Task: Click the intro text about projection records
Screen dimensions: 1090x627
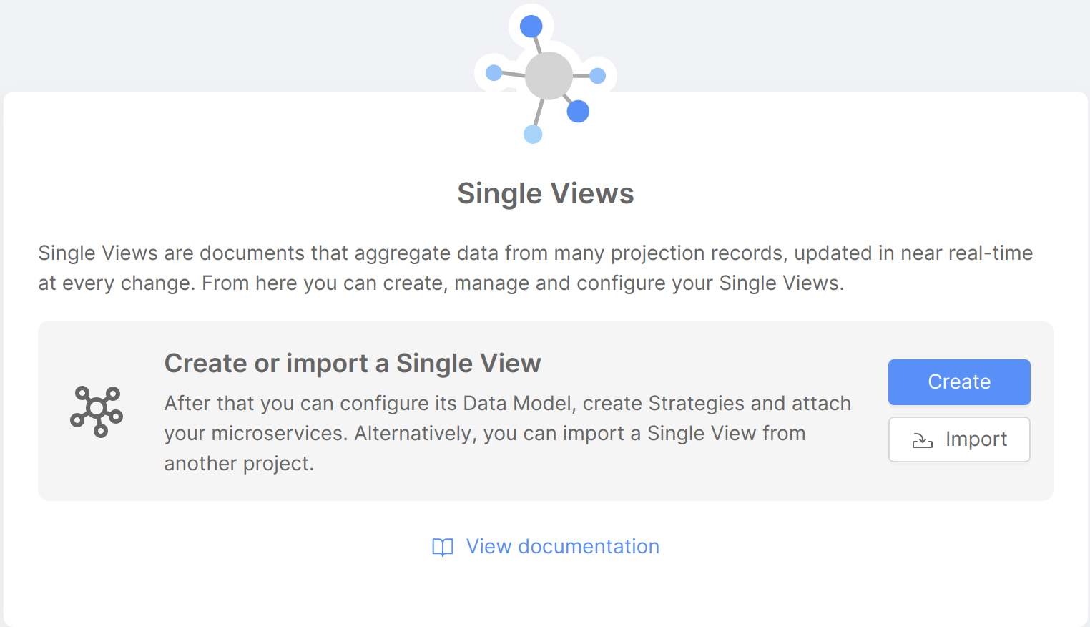Action: (x=535, y=268)
